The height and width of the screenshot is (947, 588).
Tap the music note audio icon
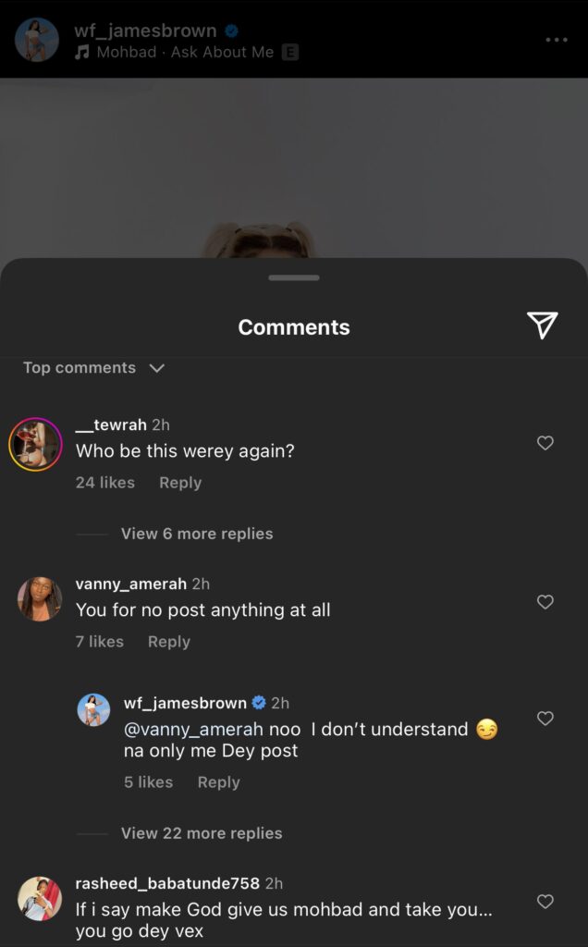pyautogui.click(x=81, y=52)
